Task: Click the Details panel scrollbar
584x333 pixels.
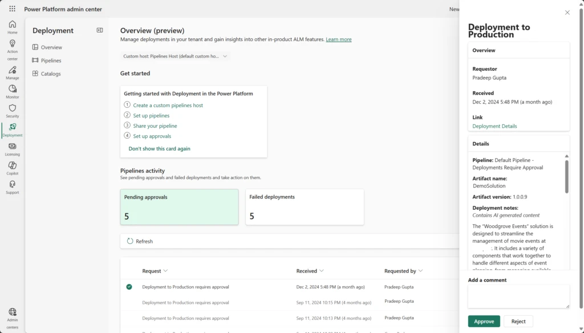Action: coord(566,177)
